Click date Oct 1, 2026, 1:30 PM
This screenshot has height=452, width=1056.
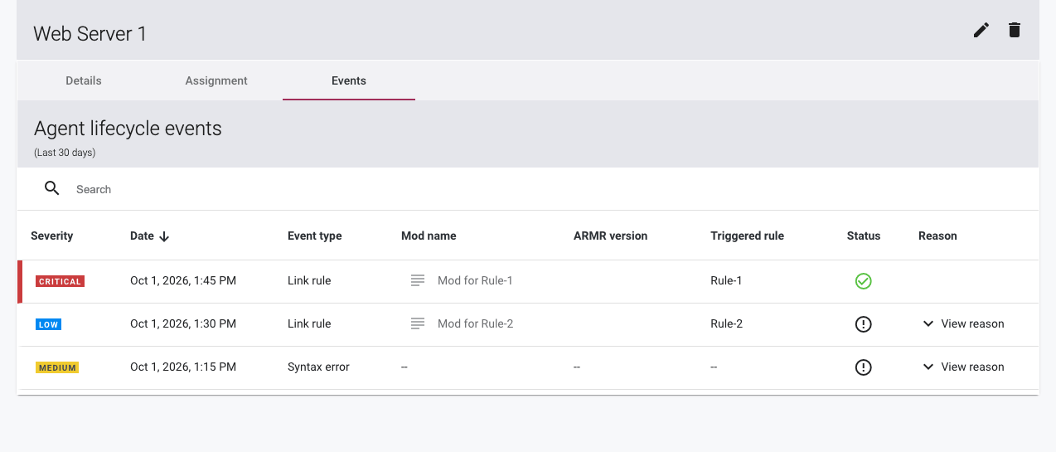[x=183, y=323]
